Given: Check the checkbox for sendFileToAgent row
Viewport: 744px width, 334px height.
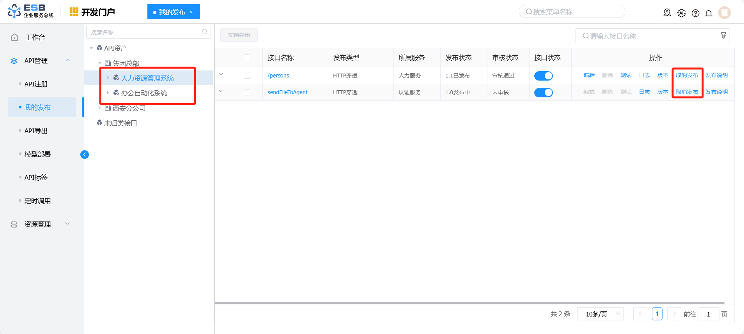Looking at the screenshot, I should (x=247, y=92).
